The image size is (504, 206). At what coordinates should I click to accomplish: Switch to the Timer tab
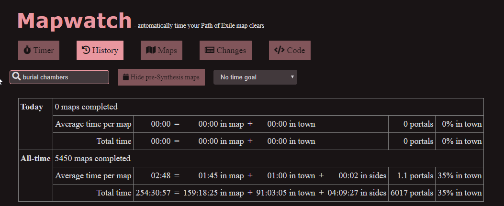39,51
